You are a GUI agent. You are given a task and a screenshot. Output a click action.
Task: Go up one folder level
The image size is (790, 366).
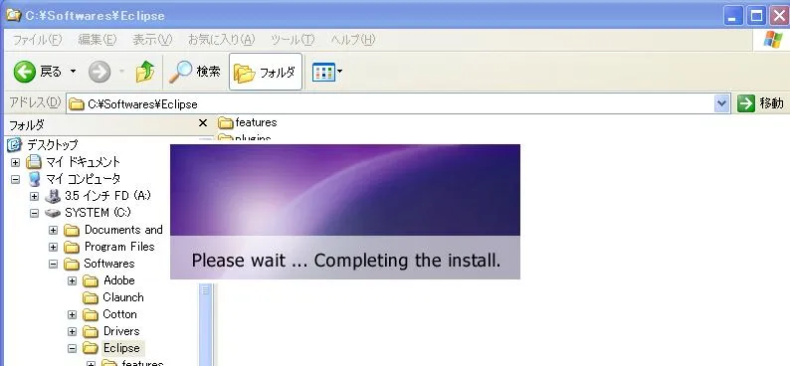[145, 72]
